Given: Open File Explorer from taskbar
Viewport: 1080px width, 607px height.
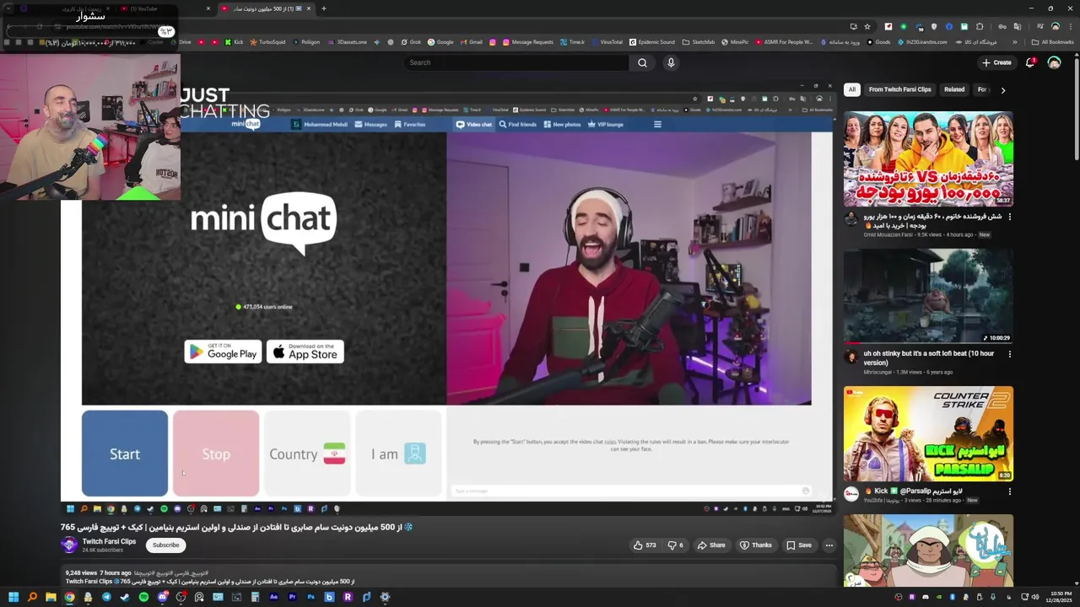Looking at the screenshot, I should coord(51,597).
